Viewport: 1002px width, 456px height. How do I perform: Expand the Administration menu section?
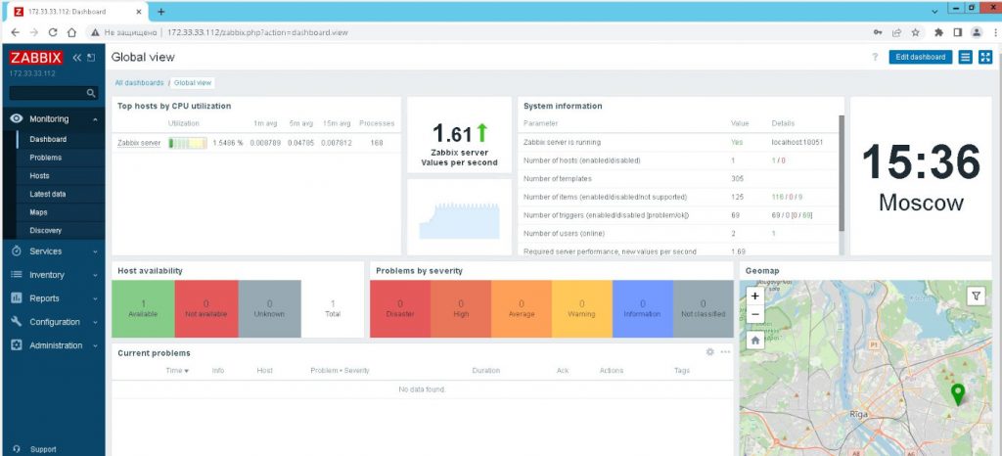point(53,345)
